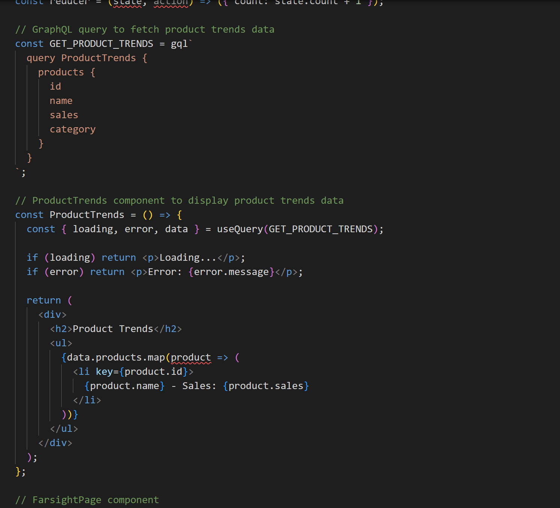The height and width of the screenshot is (508, 560).
Task: Click the "data" variable in the destructuring
Action: 177,229
